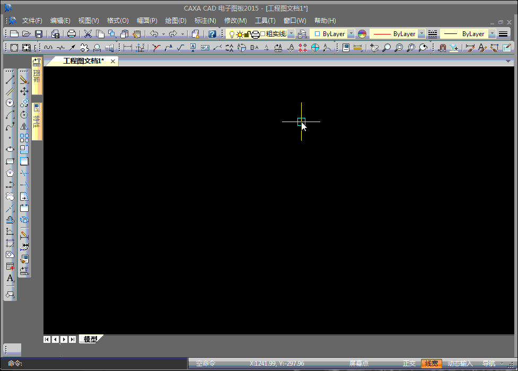Screen dimensions: 518x371
Task: Select the Circle drawing tool
Action: [x=10, y=103]
